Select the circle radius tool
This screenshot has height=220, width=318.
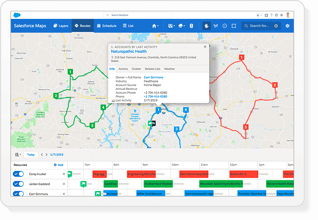224,26
